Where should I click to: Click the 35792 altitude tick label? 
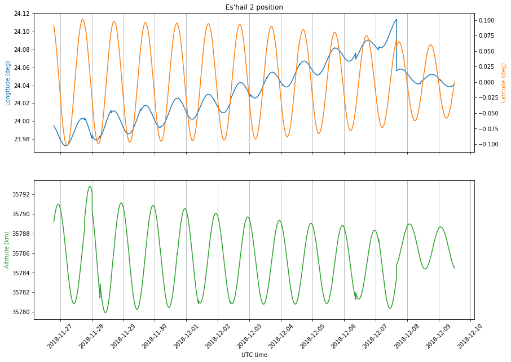coord(21,194)
